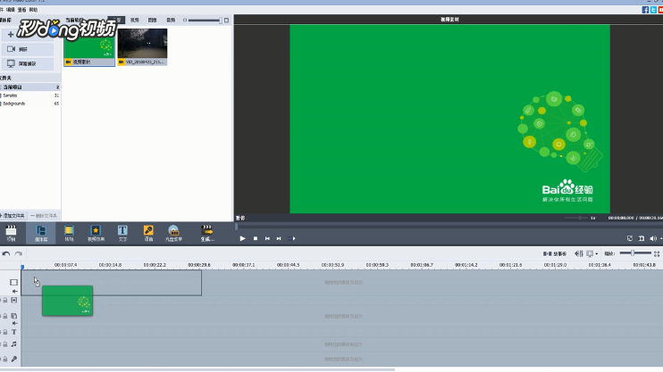Open the Text tool with T icon
663x372 pixels.
[122, 233]
